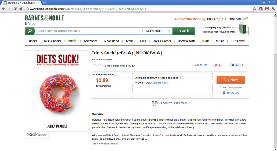
Task: Open the Textbooks menu item
Action: coord(90,41)
